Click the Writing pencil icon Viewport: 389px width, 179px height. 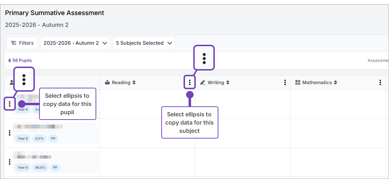[x=203, y=83]
